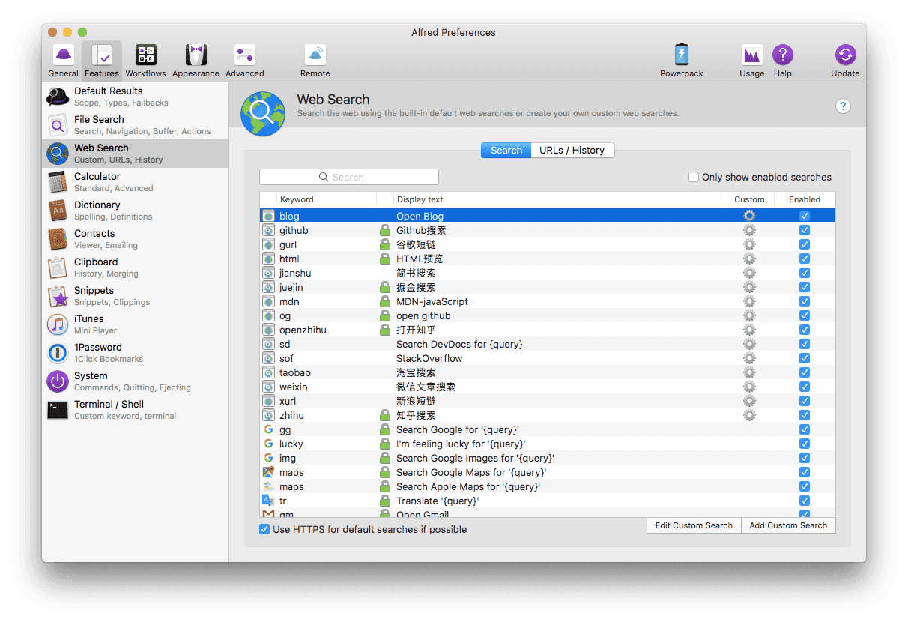Disable the blog search checkbox
Image resolution: width=908 pixels, height=622 pixels.
[x=805, y=216]
